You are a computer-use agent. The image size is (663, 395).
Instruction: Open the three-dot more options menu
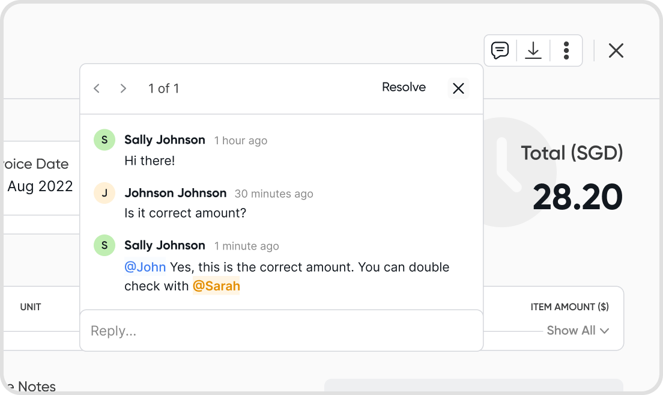click(566, 51)
